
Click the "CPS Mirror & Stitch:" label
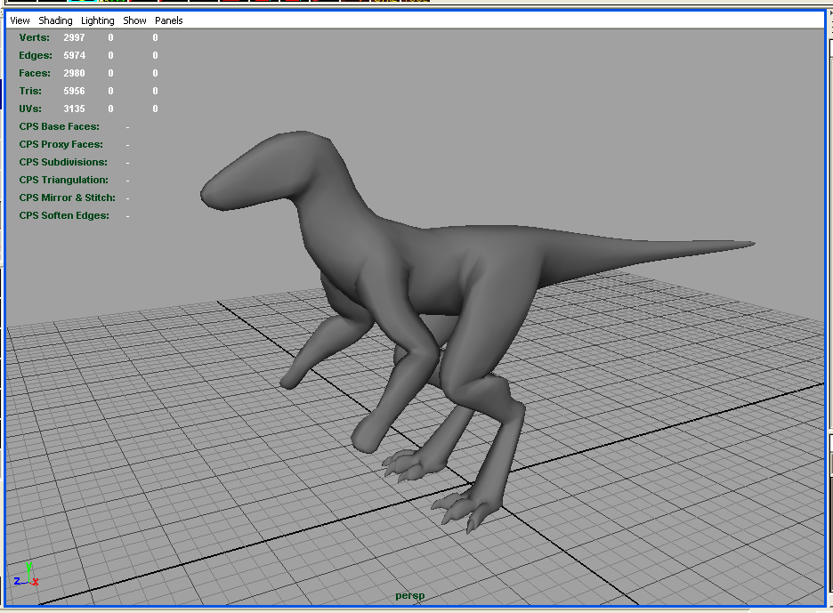(x=67, y=198)
